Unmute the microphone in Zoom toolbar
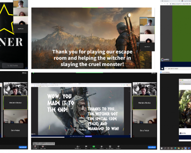 [x=35, y=147]
